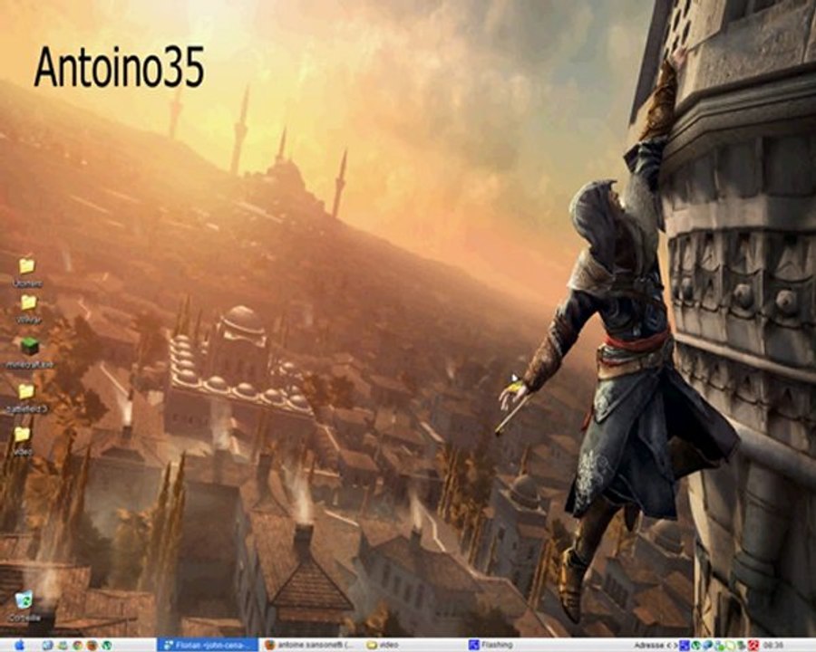The height and width of the screenshot is (652, 816).
Task: Click the blue sphere tray icon
Action: pyautogui.click(x=707, y=646)
